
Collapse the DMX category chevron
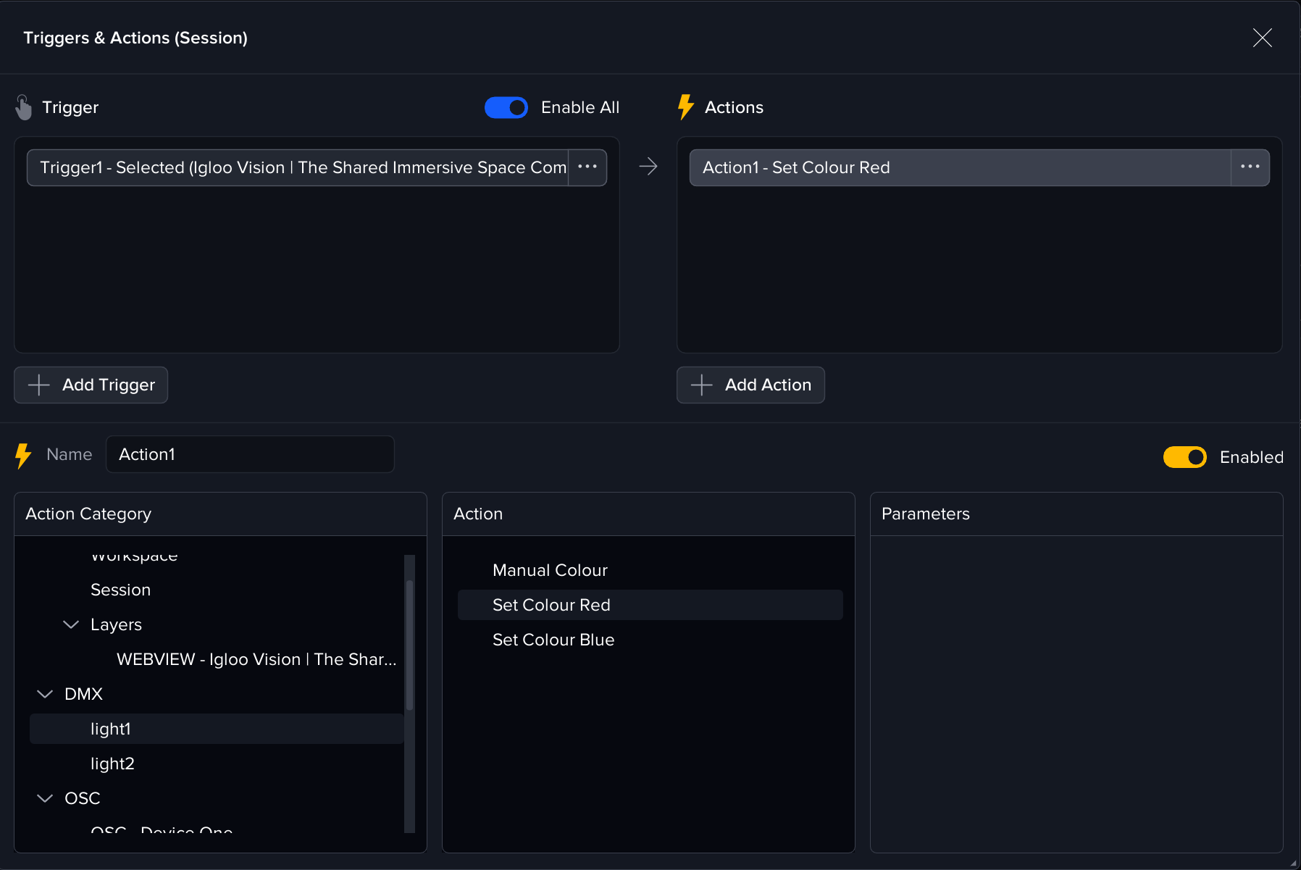45,694
